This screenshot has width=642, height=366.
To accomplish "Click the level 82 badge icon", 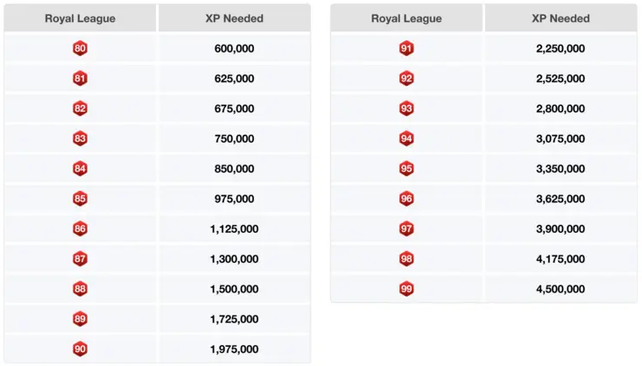I will 80,109.
